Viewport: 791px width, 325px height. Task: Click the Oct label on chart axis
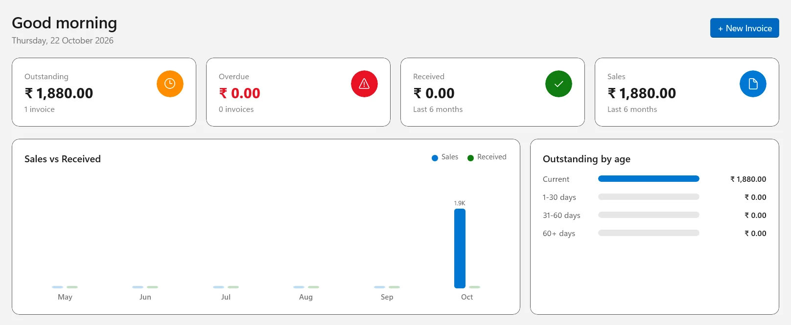pos(467,297)
